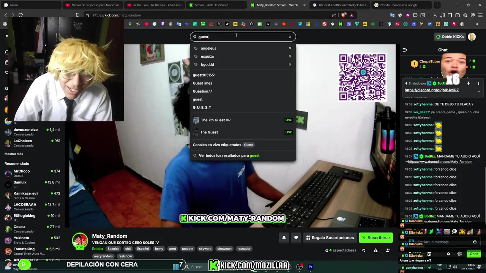Viewport: 486px width, 273px height.
Task: Share the stream
Action: (x=363, y=250)
